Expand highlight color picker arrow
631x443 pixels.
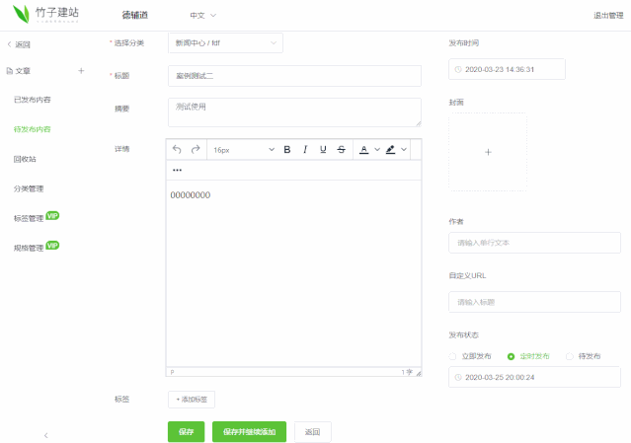(x=404, y=150)
